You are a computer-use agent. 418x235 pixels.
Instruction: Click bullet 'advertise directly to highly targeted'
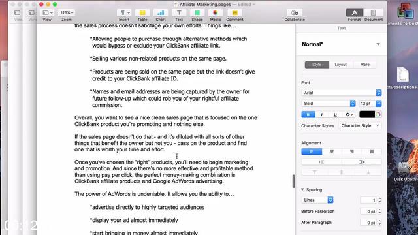(x=147, y=207)
